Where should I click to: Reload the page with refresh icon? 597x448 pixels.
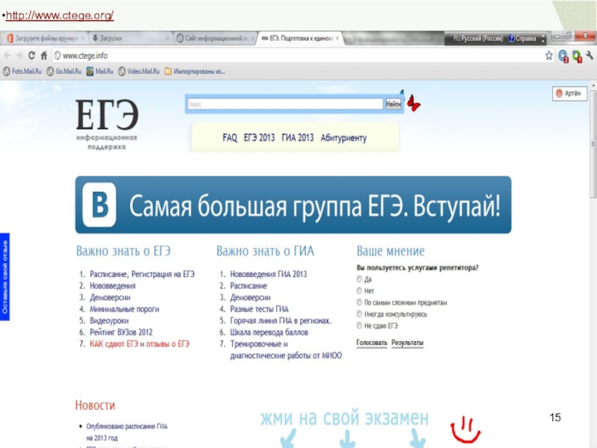tap(31, 55)
